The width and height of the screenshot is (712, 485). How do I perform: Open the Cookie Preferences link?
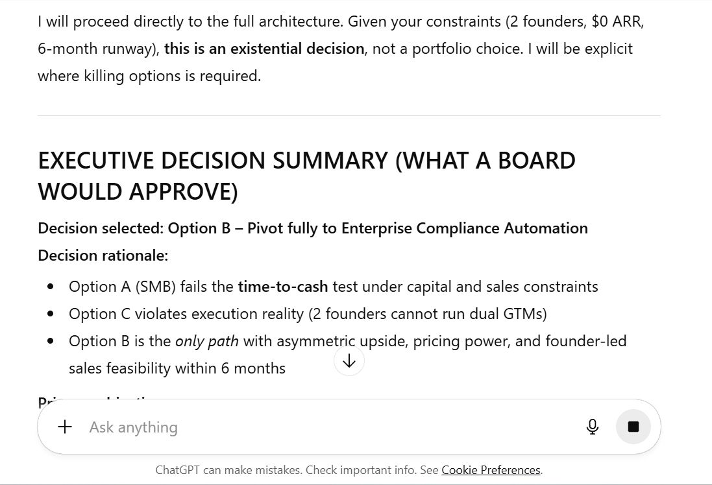click(491, 470)
